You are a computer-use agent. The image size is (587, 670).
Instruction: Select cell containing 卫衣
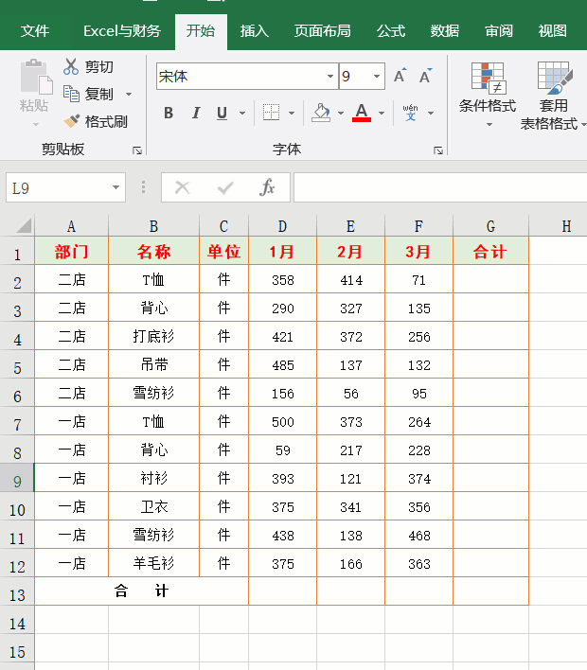(153, 506)
